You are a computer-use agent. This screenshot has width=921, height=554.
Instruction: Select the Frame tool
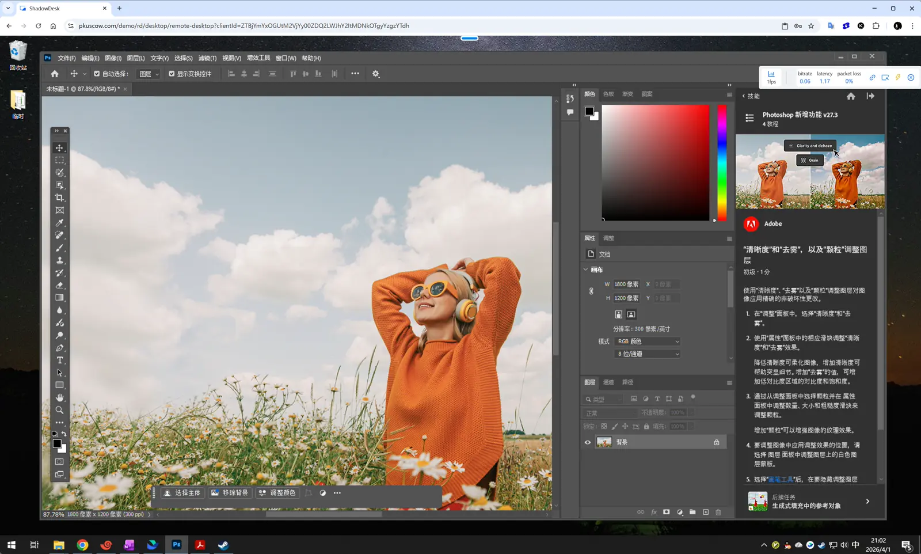point(59,210)
